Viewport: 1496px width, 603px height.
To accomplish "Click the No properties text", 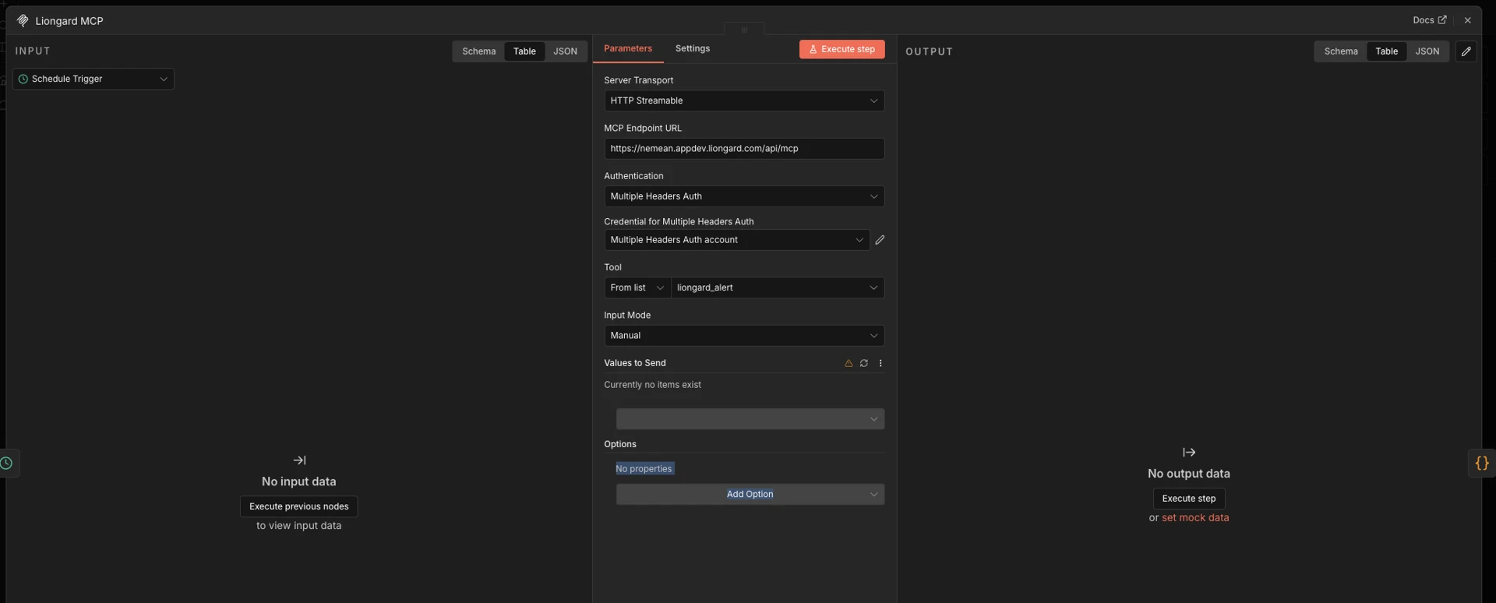I will tap(644, 469).
